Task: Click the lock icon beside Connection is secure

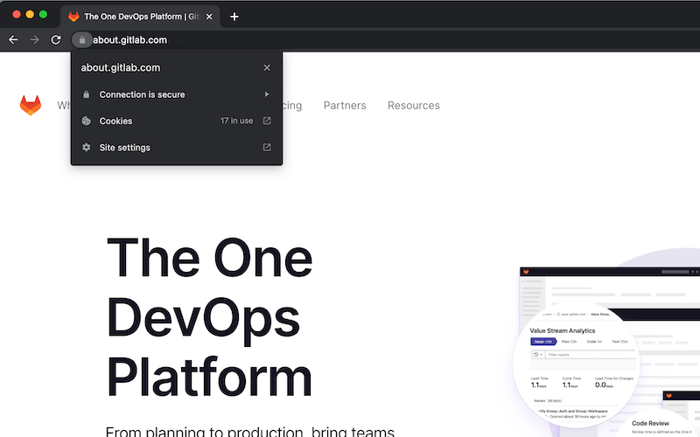Action: [87, 94]
